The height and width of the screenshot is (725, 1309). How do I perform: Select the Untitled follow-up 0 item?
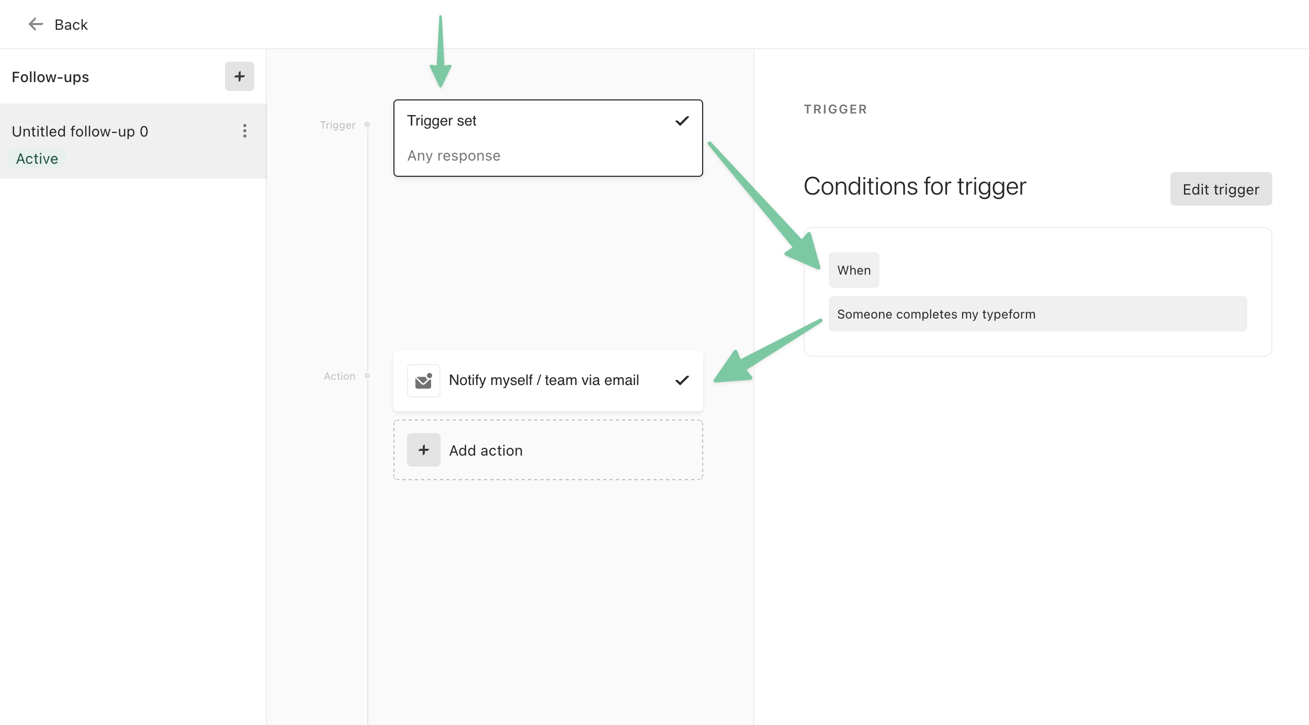tap(133, 141)
